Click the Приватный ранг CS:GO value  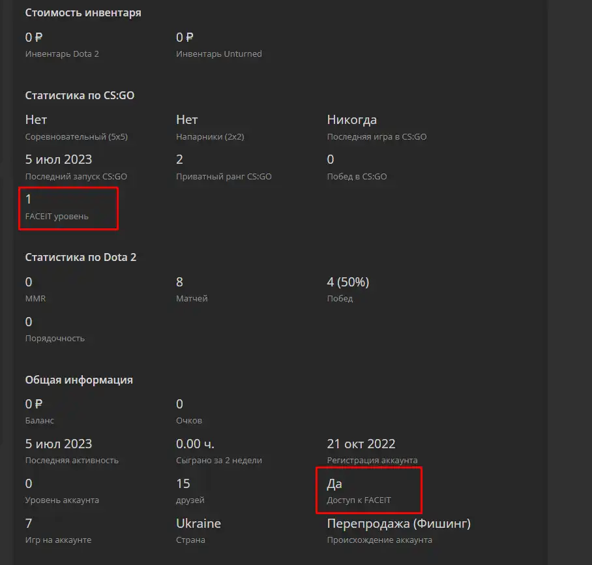click(179, 159)
